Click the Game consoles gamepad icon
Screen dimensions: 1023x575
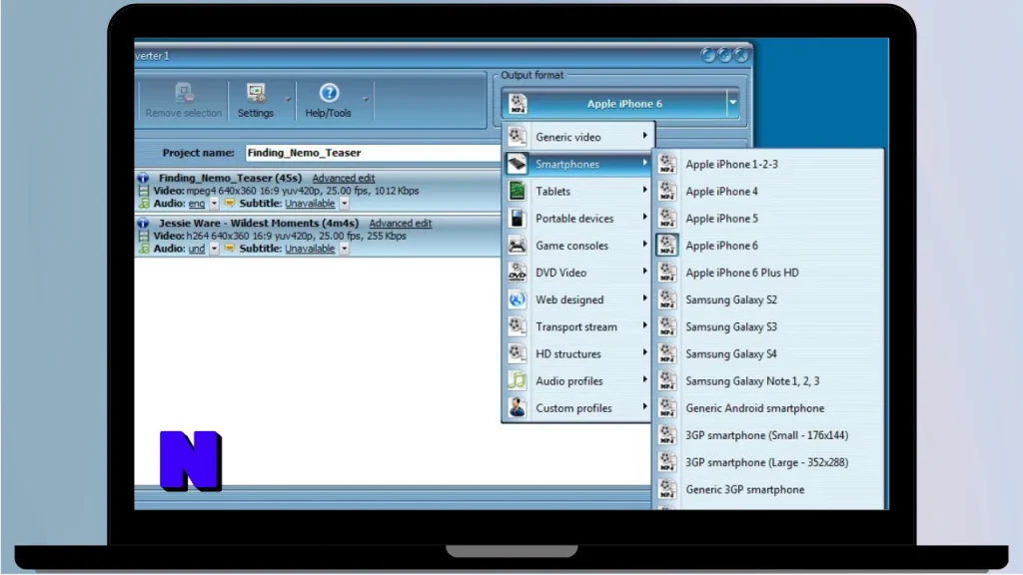[516, 246]
